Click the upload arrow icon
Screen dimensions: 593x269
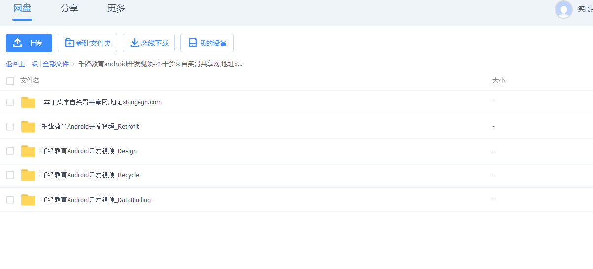coord(17,43)
